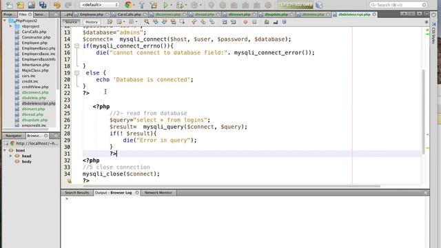
Task: Toggle Highlight Search icon
Action: [x=173, y=22]
